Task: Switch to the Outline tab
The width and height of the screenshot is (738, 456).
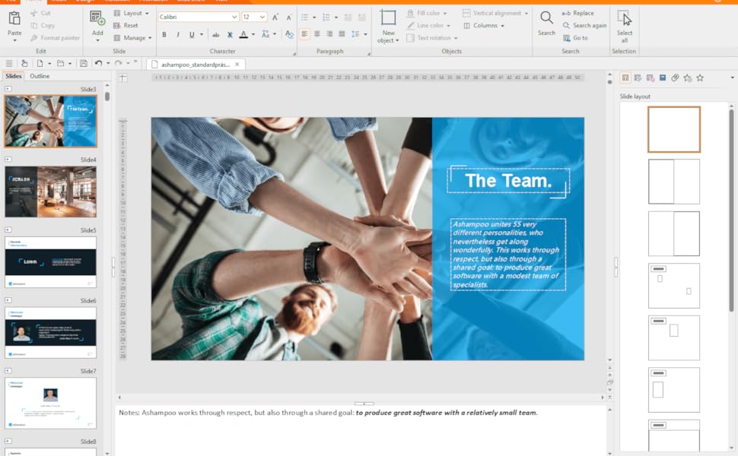Action: [x=40, y=76]
